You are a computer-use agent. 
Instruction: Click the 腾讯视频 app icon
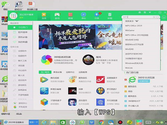click(x=44, y=80)
